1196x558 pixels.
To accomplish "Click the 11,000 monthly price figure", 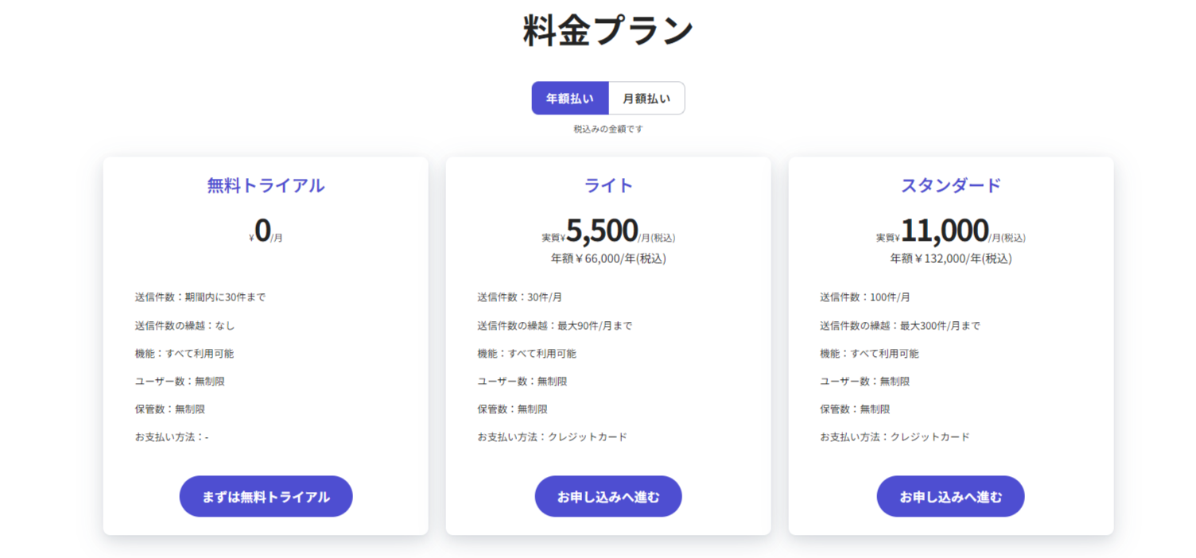I will 945,231.
